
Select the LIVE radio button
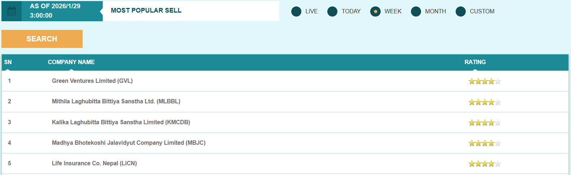(296, 12)
